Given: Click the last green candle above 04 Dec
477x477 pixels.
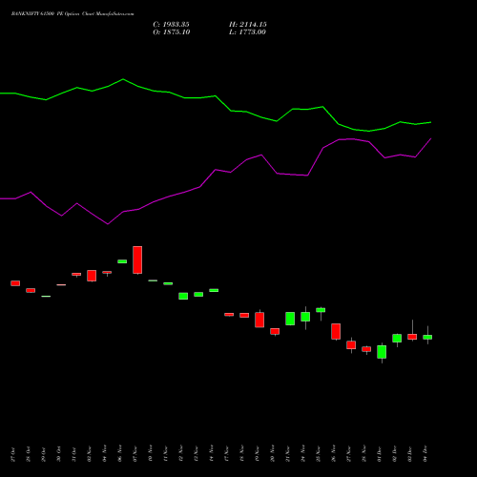Looking at the screenshot, I should pyautogui.click(x=427, y=337).
